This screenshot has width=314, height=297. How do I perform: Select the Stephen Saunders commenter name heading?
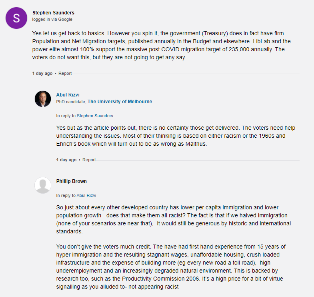pos(53,13)
